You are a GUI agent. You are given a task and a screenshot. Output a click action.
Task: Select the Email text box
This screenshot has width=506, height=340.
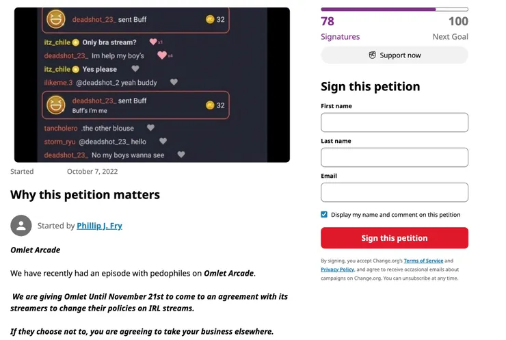[395, 192]
